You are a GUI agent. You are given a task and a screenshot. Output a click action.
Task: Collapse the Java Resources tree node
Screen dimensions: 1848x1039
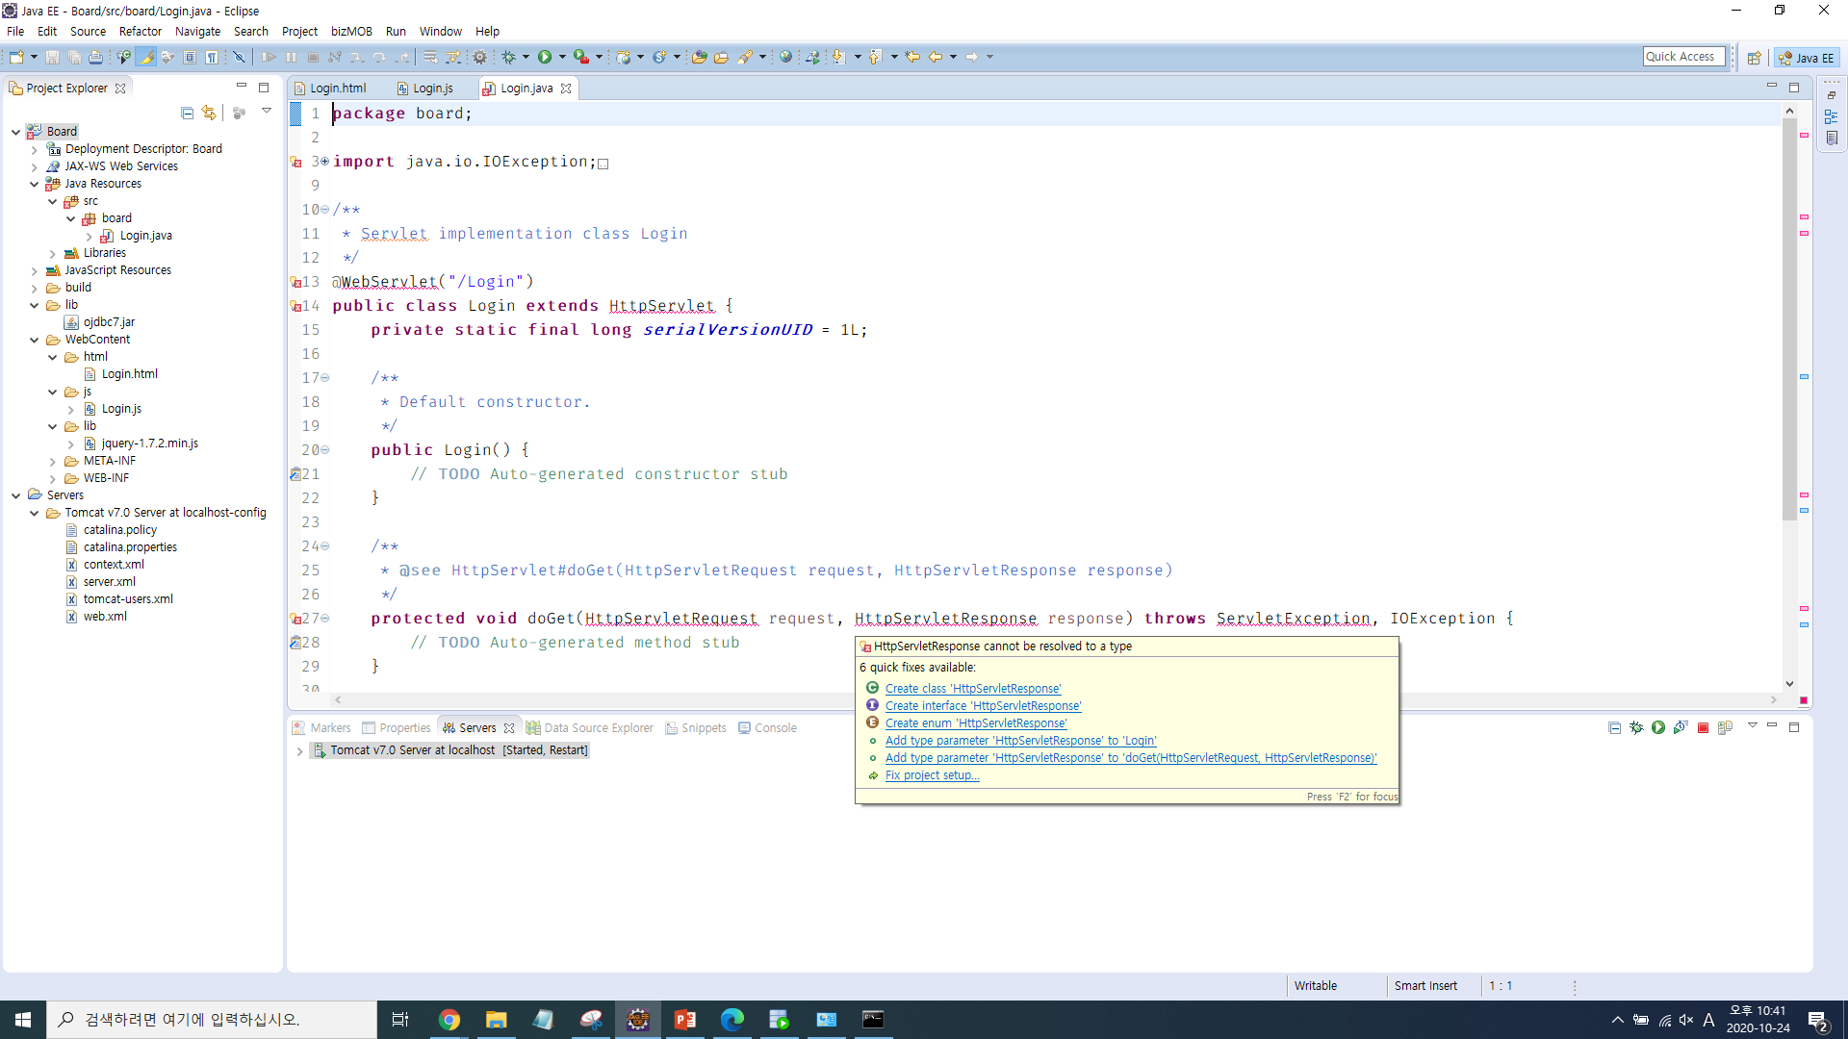[x=35, y=184]
